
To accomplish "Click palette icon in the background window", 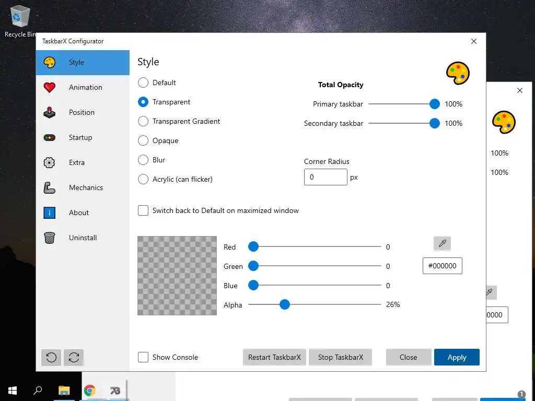I will pyautogui.click(x=504, y=122).
